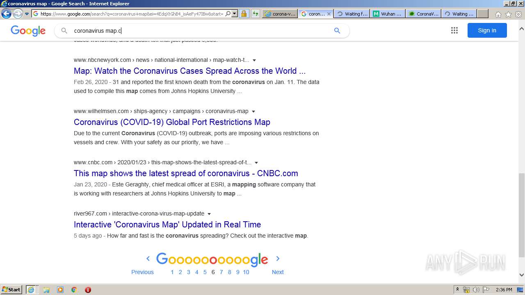Click the Google logo
The height and width of the screenshot is (295, 525).
(28, 31)
